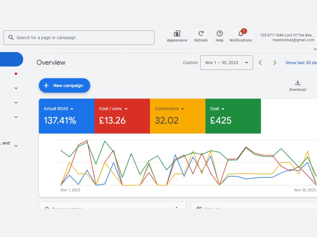Viewport: 317px width, 237px height.
Task: Click the Nov 1, 2023 axis label
Action: pos(70,190)
